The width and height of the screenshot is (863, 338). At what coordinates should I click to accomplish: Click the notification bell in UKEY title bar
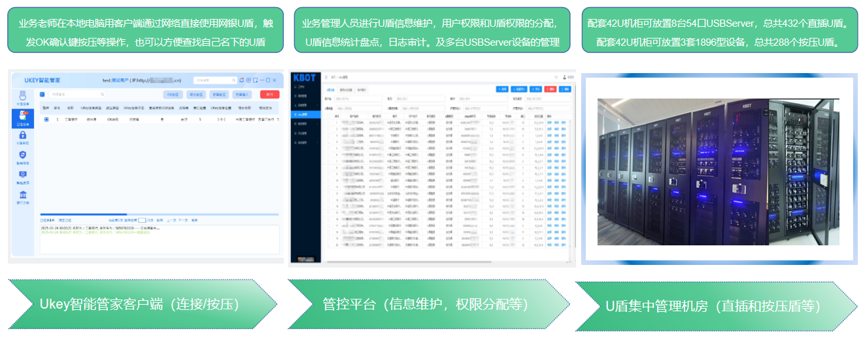[241, 80]
